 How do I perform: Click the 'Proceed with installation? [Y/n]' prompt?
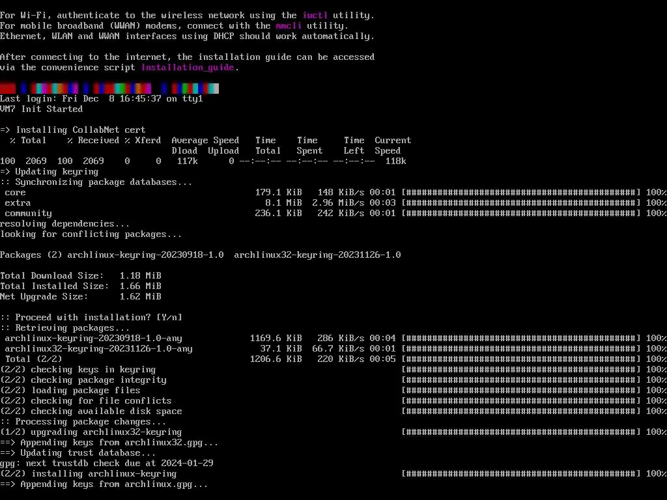click(91, 318)
